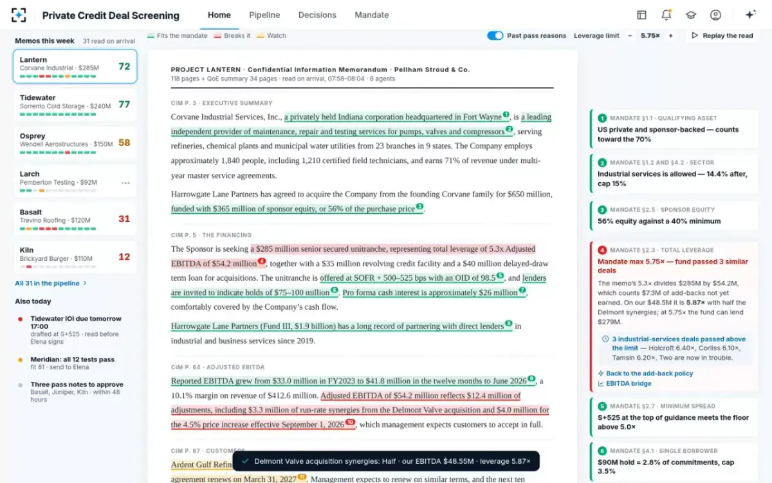Switch to the Mandate tab
Screen dimensions: 772x483
coord(372,15)
